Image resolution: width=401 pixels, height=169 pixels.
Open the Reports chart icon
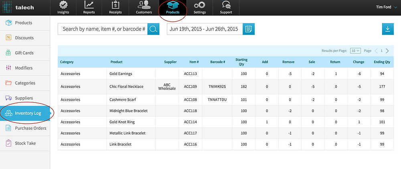point(89,4)
